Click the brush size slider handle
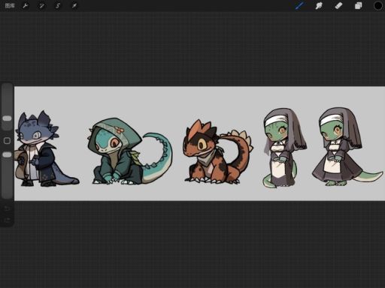385x288 pixels. click(7, 118)
